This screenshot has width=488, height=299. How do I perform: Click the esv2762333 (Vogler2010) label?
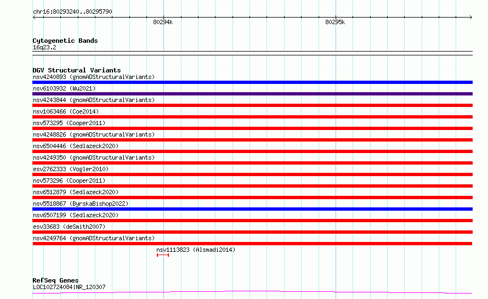pyautogui.click(x=71, y=169)
